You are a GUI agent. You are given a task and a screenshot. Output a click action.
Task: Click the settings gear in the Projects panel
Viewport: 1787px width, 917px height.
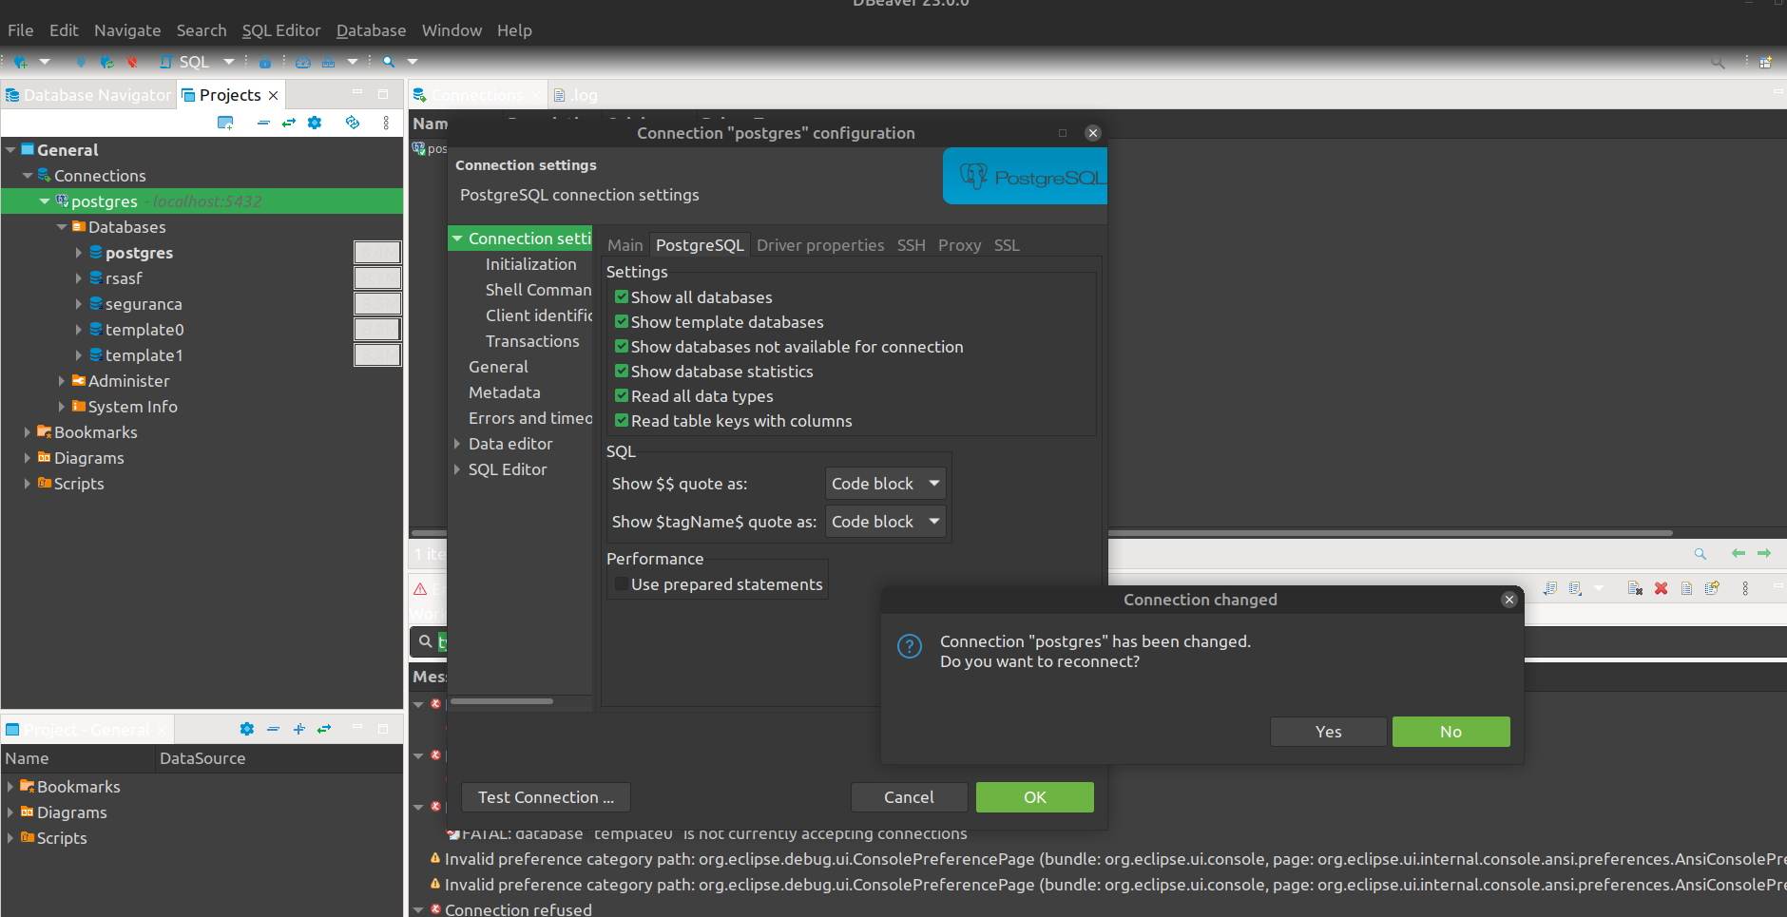click(x=315, y=123)
